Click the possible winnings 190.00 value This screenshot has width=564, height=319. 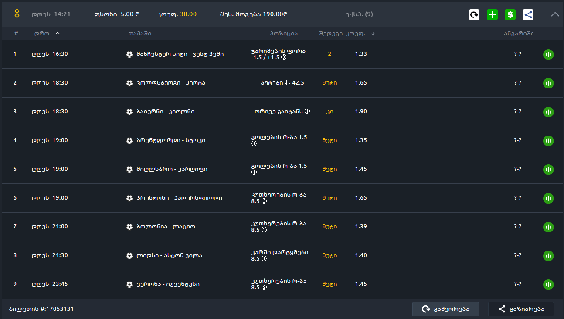tap(274, 14)
